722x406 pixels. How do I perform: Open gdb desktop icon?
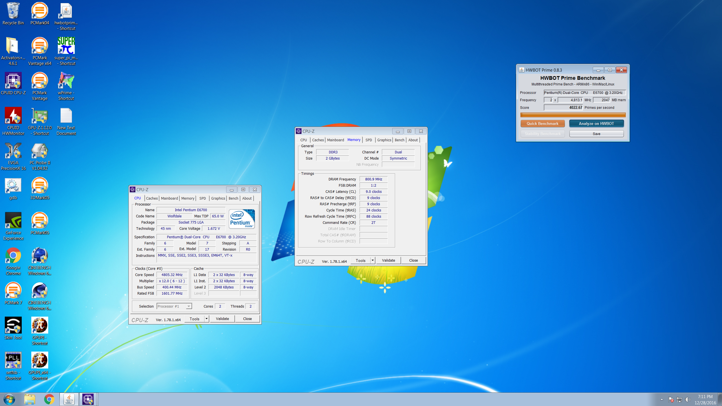[13, 188]
